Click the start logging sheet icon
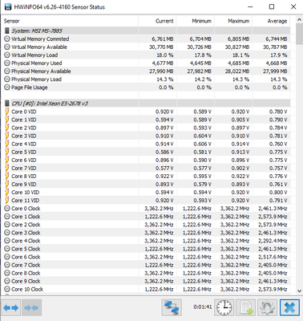 (246, 307)
